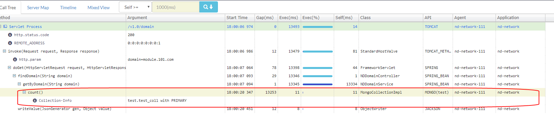Click the Self(ms) column header
This screenshot has height=133, width=554.
(x=346, y=18)
